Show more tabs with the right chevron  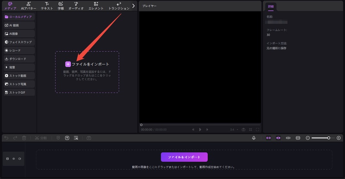pyautogui.click(x=133, y=6)
